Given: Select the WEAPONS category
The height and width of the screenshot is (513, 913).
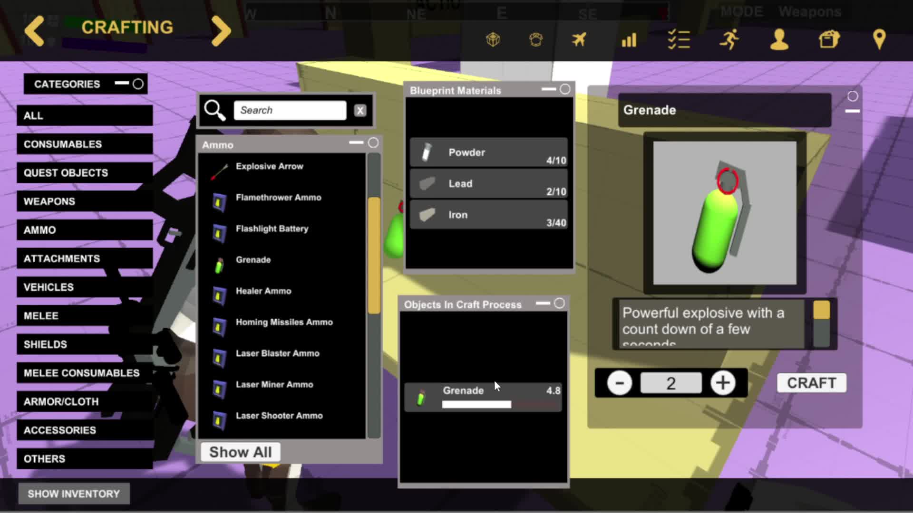Looking at the screenshot, I should point(85,201).
